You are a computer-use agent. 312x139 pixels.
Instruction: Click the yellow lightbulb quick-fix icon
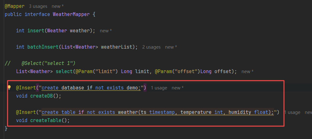tap(9, 88)
